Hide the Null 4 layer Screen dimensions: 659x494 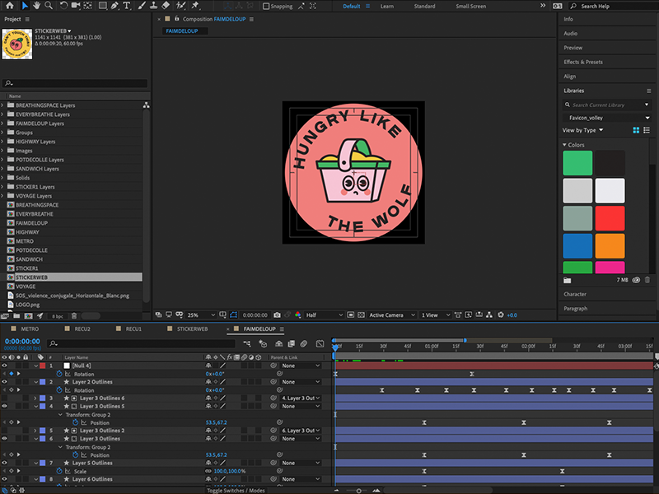coord(4,366)
